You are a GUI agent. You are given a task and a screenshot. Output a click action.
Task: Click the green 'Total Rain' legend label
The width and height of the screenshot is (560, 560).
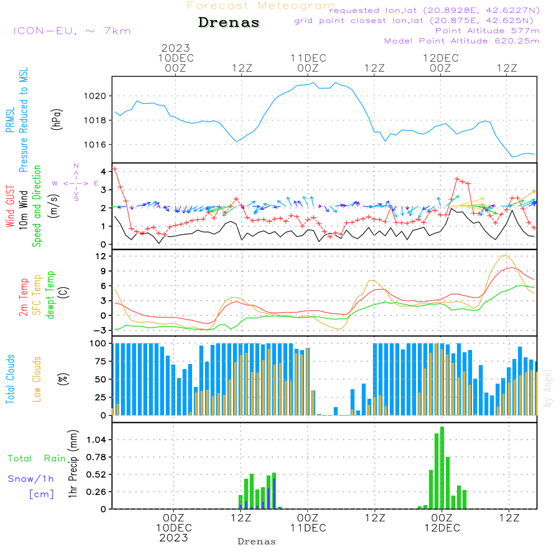[37, 458]
